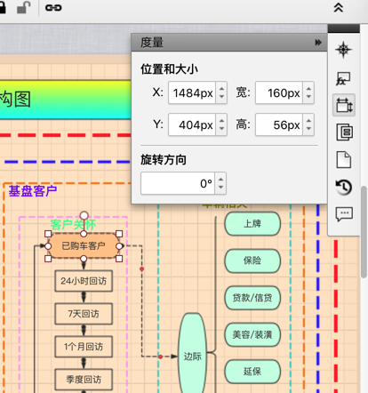Click the vertical scrollbar thumb on right

coord(364,232)
